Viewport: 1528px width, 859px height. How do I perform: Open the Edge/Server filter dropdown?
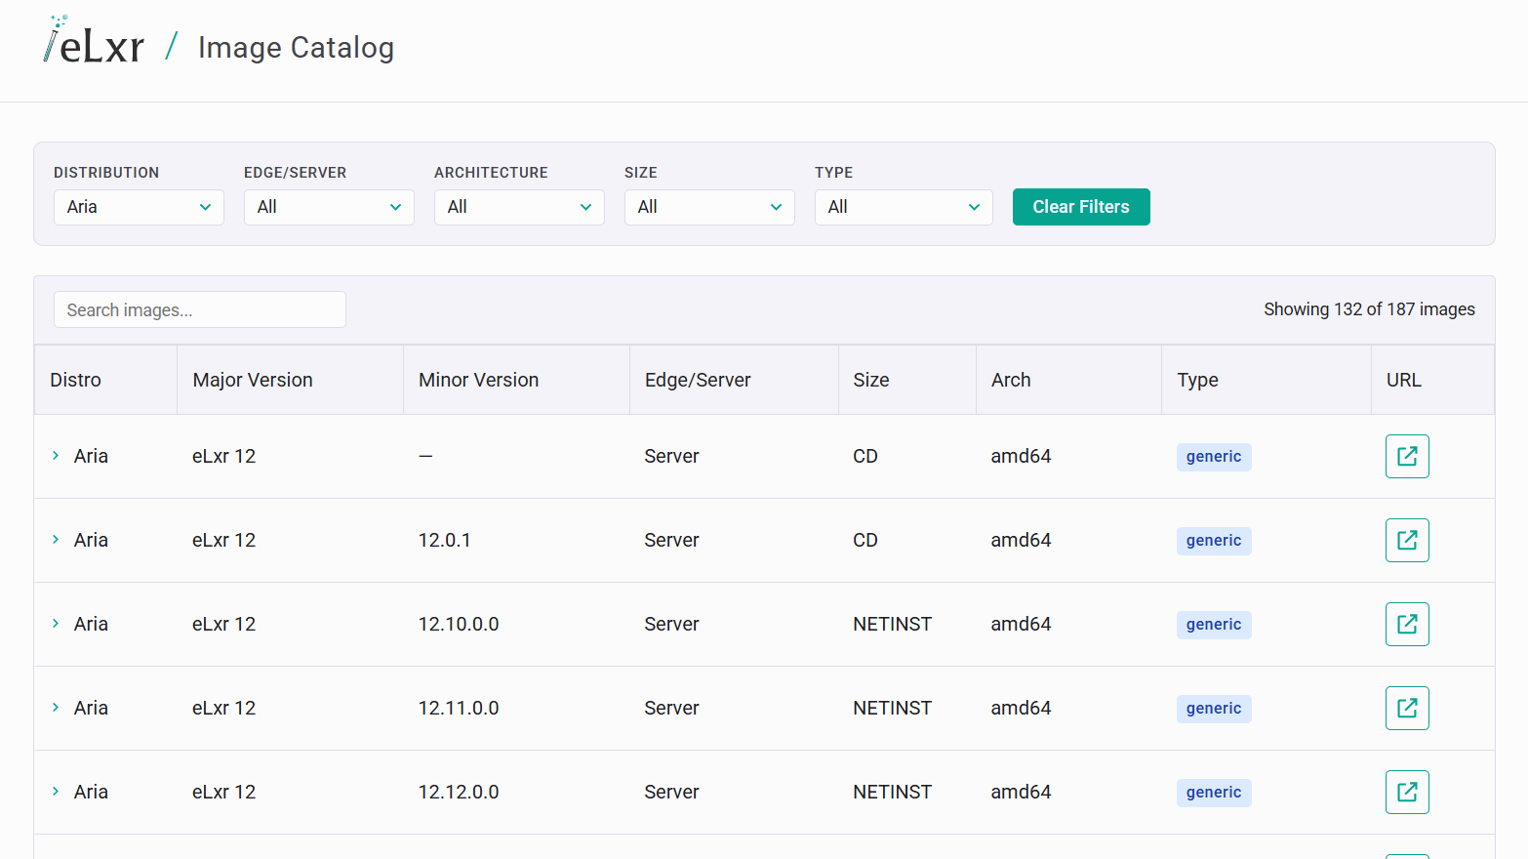[329, 207]
